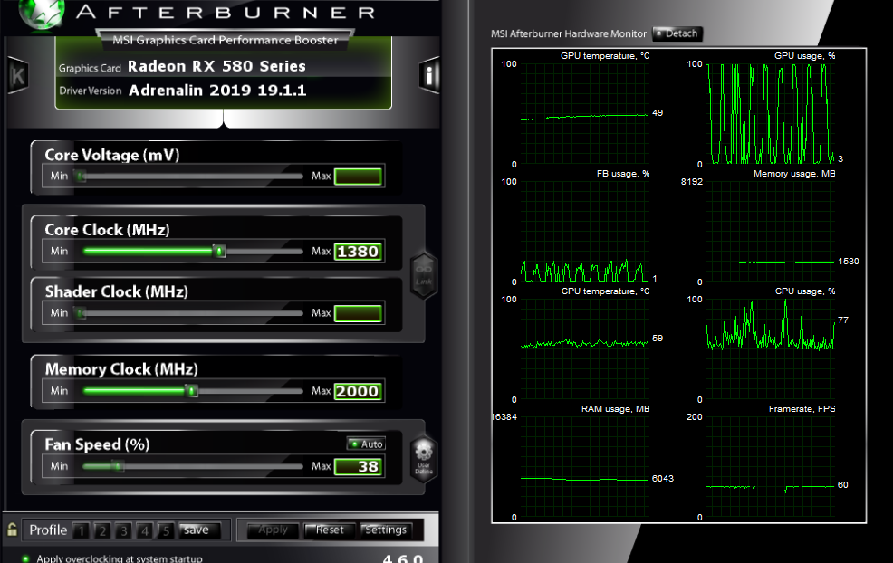Image resolution: width=893 pixels, height=563 pixels.
Task: Open the Settings button
Action: pyautogui.click(x=386, y=530)
